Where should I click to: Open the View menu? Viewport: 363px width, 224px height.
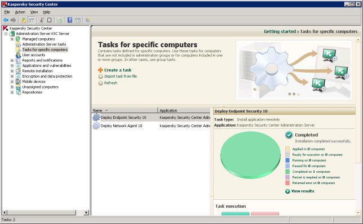coord(34,12)
